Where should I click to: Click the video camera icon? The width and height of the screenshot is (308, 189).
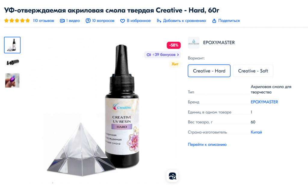pyautogui.click(x=62, y=21)
